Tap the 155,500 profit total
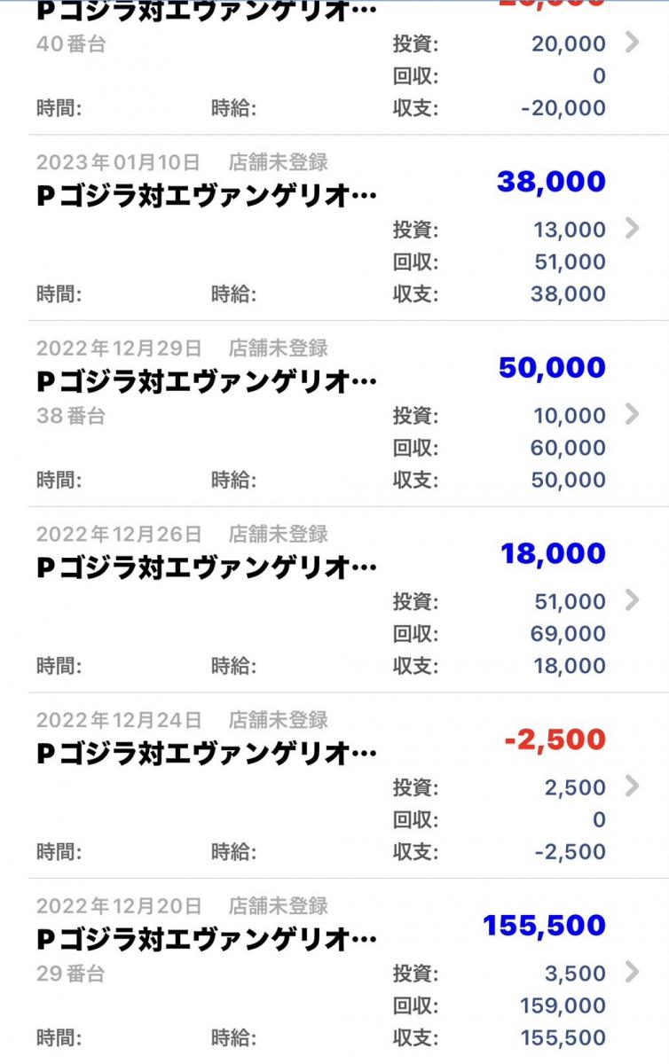669x1064 pixels. 544,926
